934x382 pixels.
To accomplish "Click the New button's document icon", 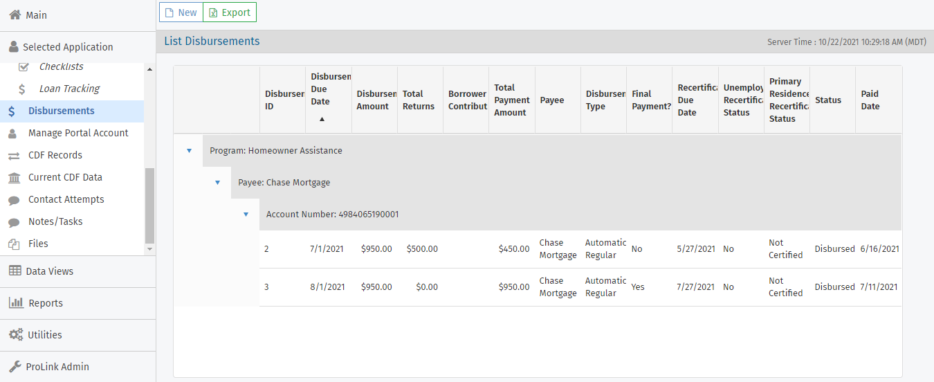I will click(168, 12).
